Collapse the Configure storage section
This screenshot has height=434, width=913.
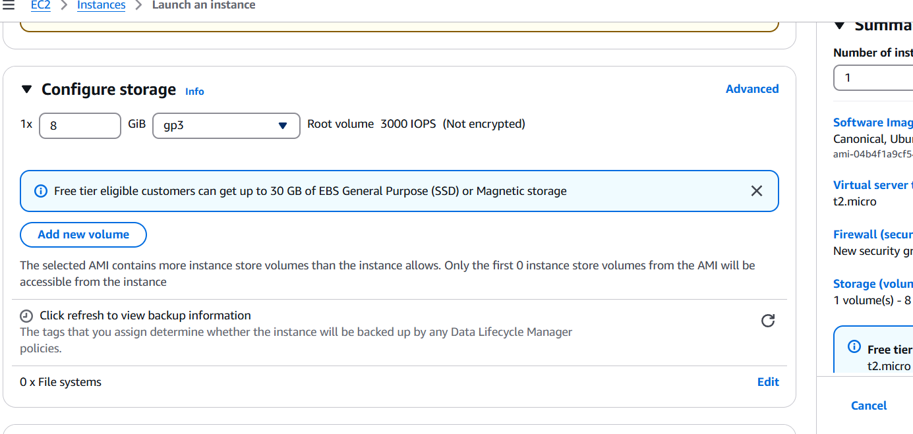(26, 89)
